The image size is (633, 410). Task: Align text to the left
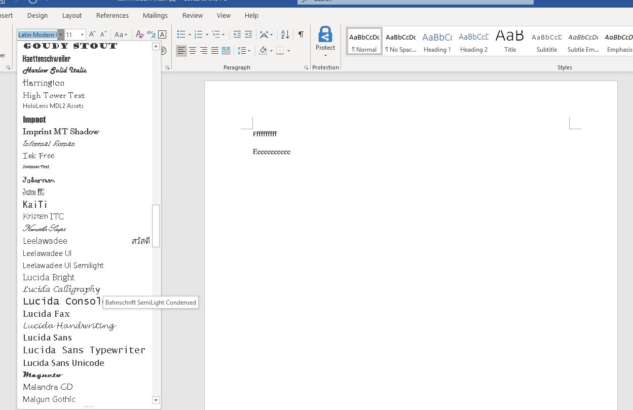click(x=181, y=51)
